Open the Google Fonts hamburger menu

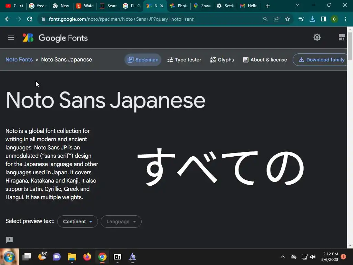pos(11,38)
